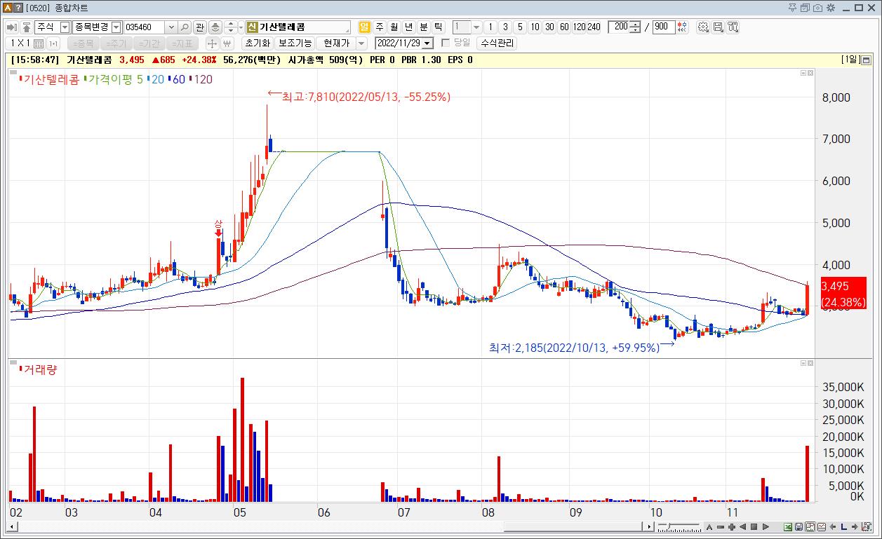The width and height of the screenshot is (882, 539).
Task: Click the zoom out minus icon
Action: (x=721, y=527)
